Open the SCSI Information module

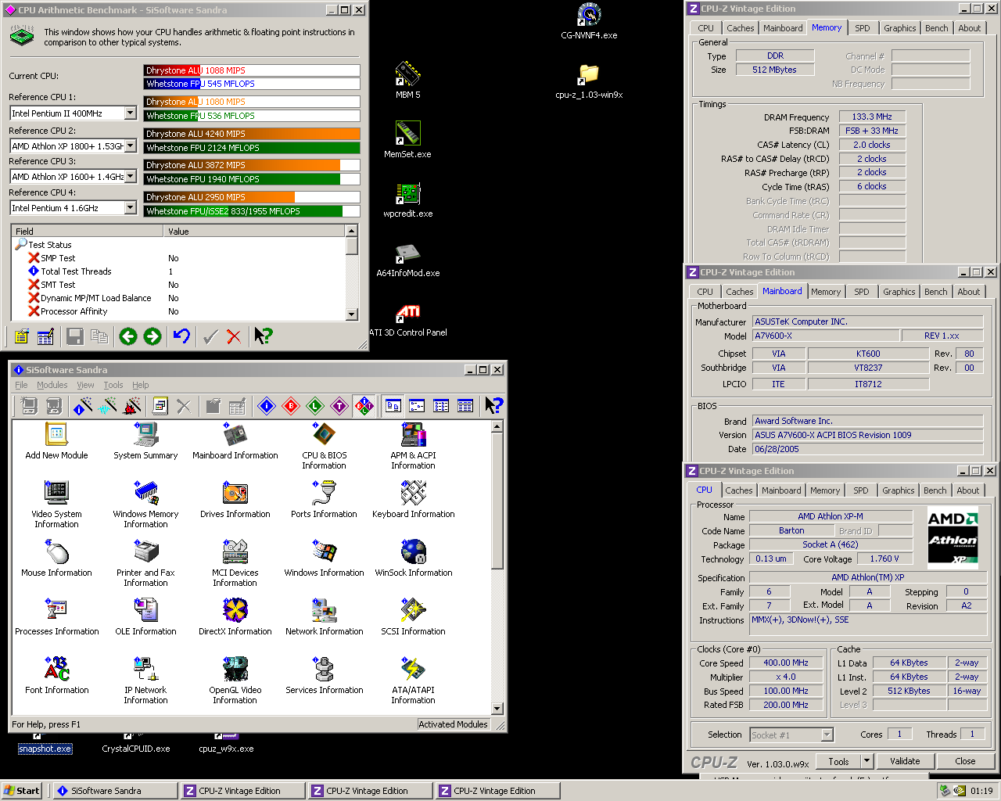(x=414, y=617)
